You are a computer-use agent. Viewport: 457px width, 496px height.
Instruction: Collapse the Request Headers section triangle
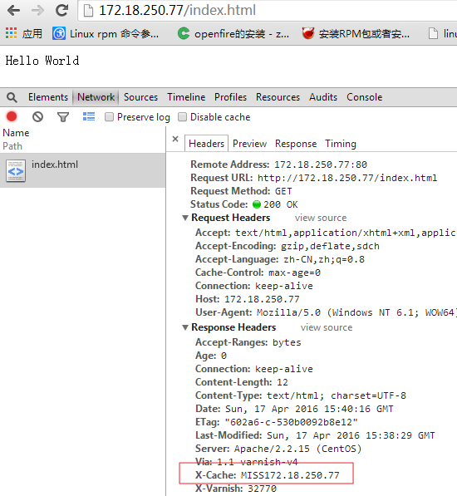coord(185,218)
